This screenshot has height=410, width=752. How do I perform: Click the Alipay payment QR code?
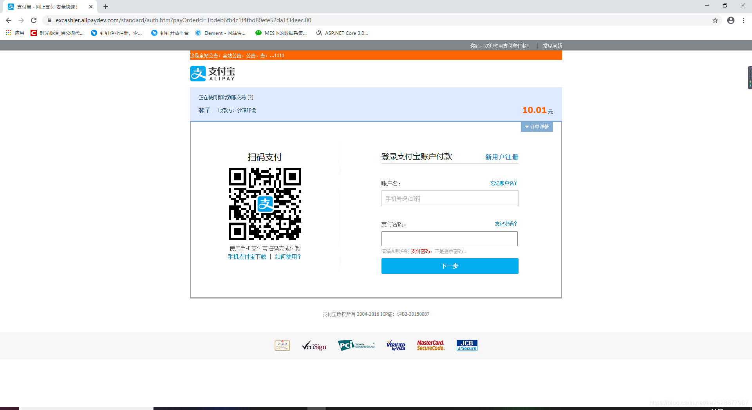tap(265, 204)
